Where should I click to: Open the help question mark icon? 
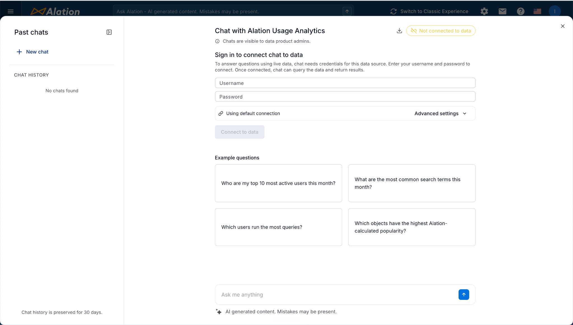click(x=521, y=11)
